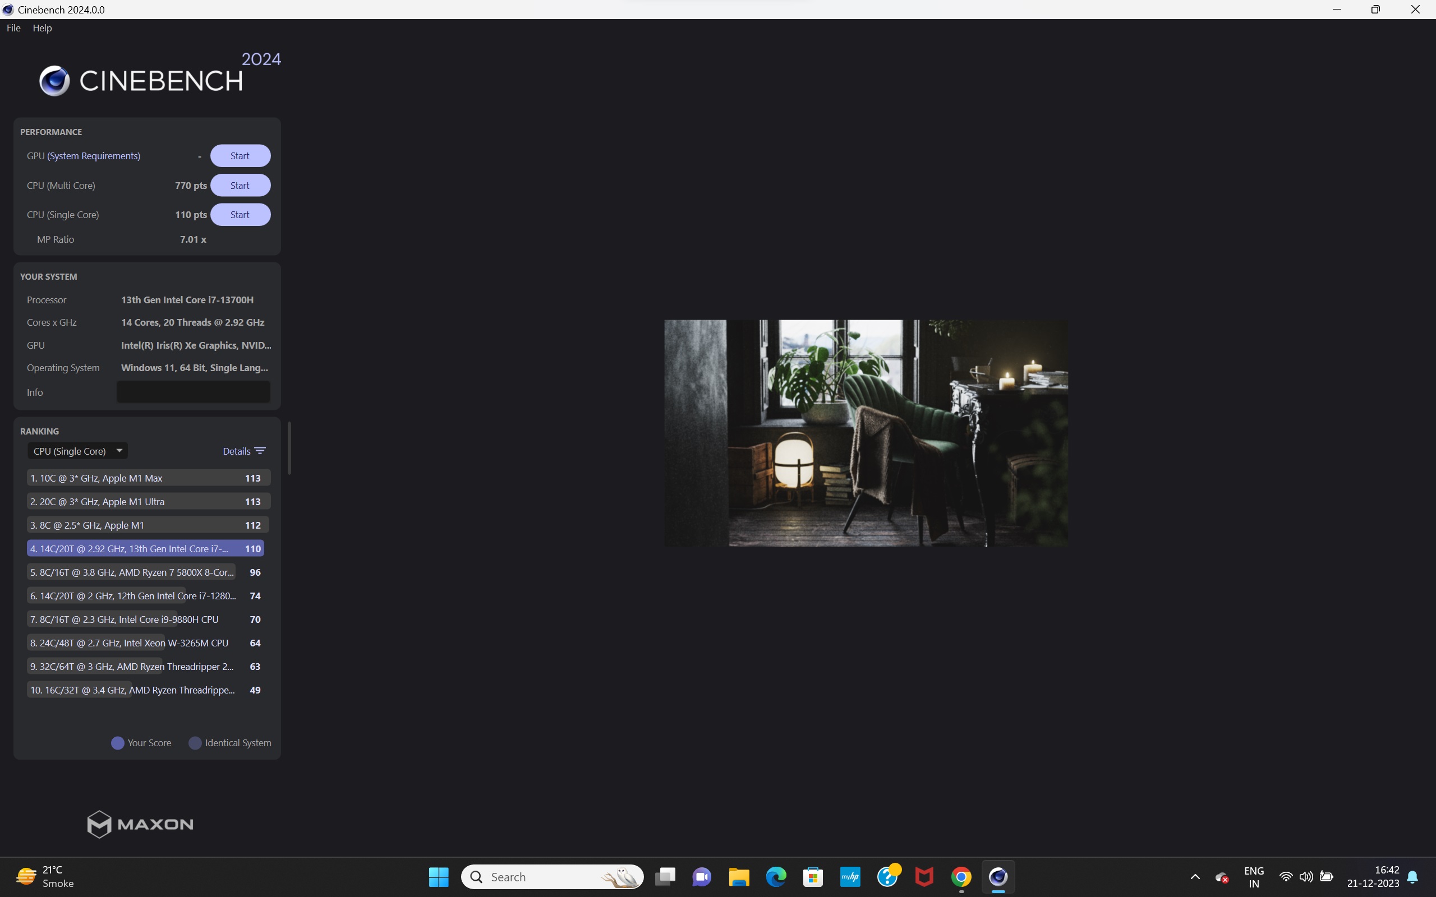The image size is (1436, 897).
Task: Open the GPU System Requirements link
Action: [94, 156]
